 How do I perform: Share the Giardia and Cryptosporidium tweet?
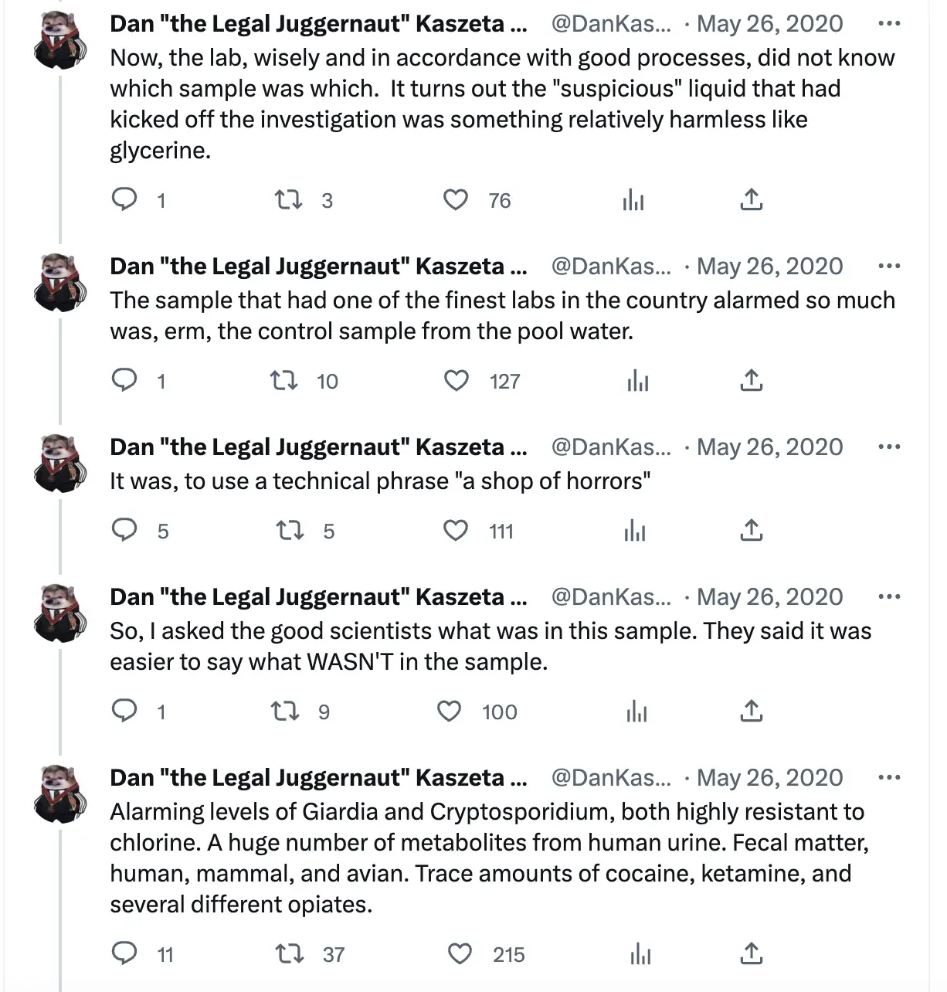[x=751, y=954]
